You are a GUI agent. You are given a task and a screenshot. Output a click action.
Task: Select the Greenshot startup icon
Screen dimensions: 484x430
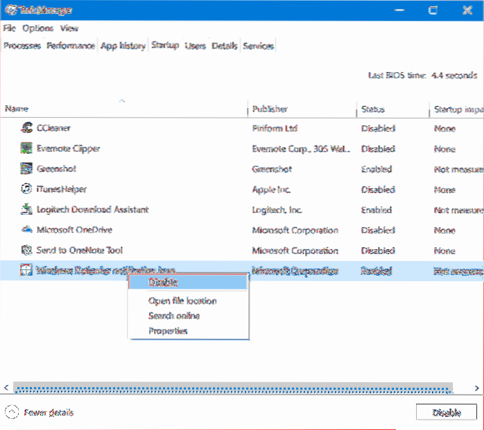(x=26, y=169)
